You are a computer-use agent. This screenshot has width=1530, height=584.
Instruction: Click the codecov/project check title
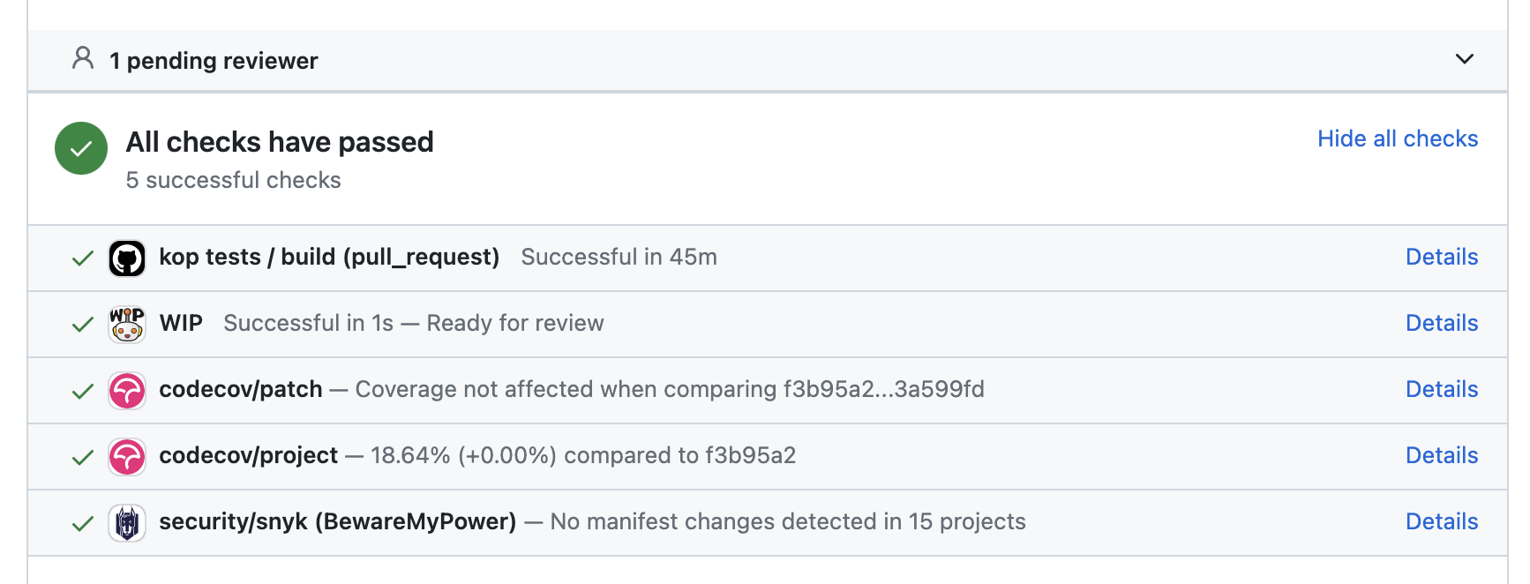[248, 455]
